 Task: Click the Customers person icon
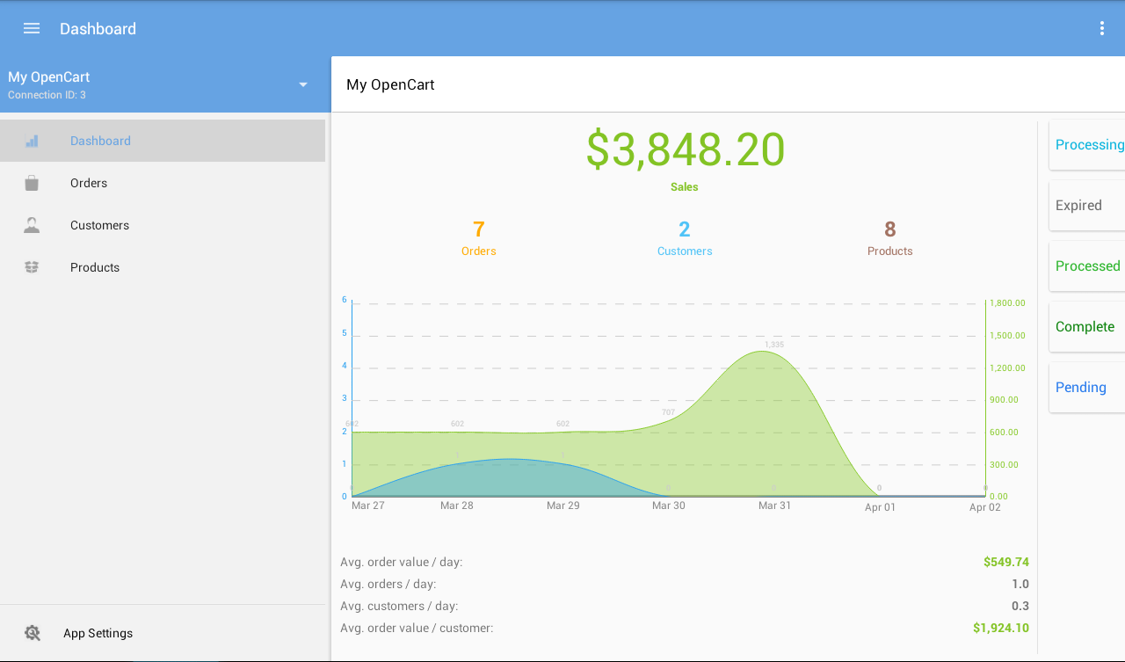tap(32, 225)
